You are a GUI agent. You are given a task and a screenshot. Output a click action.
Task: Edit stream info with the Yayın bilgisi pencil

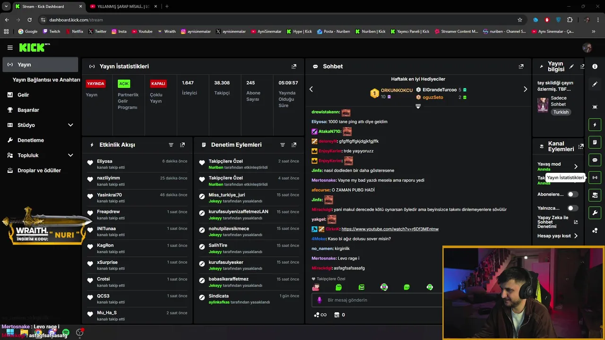point(571,67)
